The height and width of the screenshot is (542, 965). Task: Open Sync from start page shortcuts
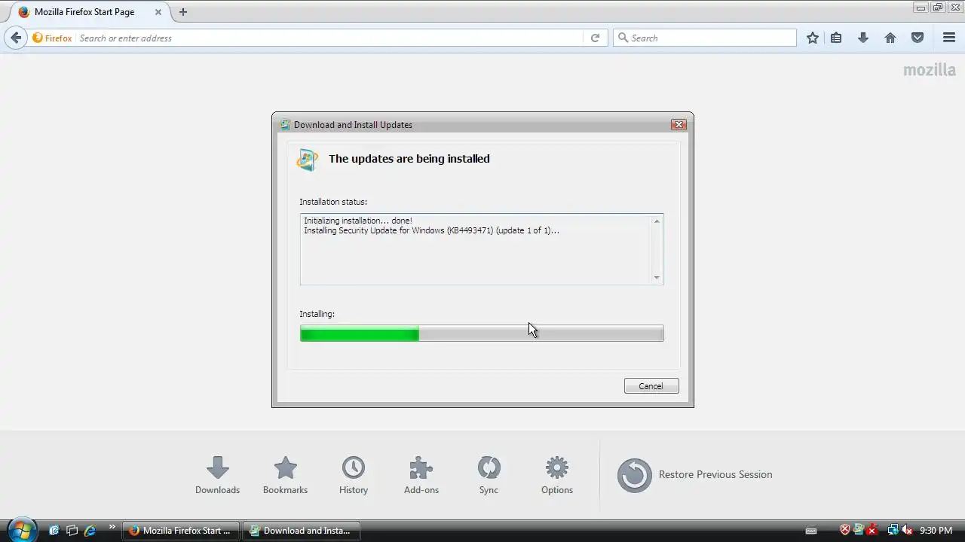point(489,475)
